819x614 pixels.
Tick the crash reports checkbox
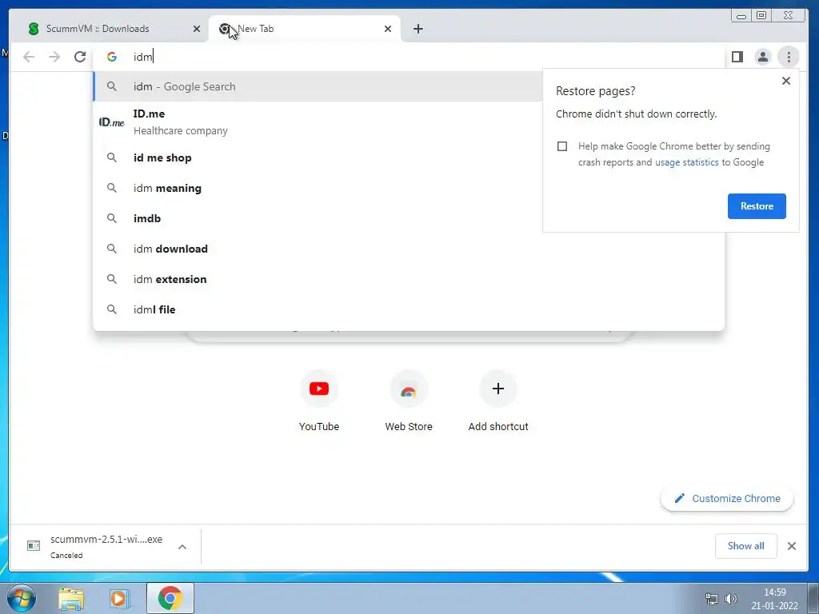tap(562, 146)
